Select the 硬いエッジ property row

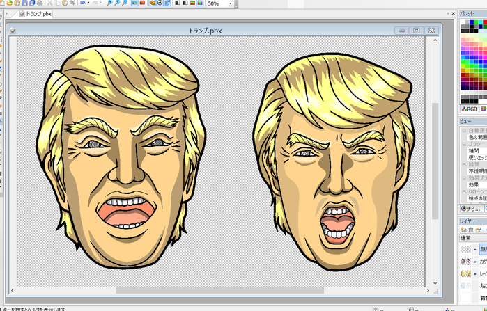click(477, 157)
